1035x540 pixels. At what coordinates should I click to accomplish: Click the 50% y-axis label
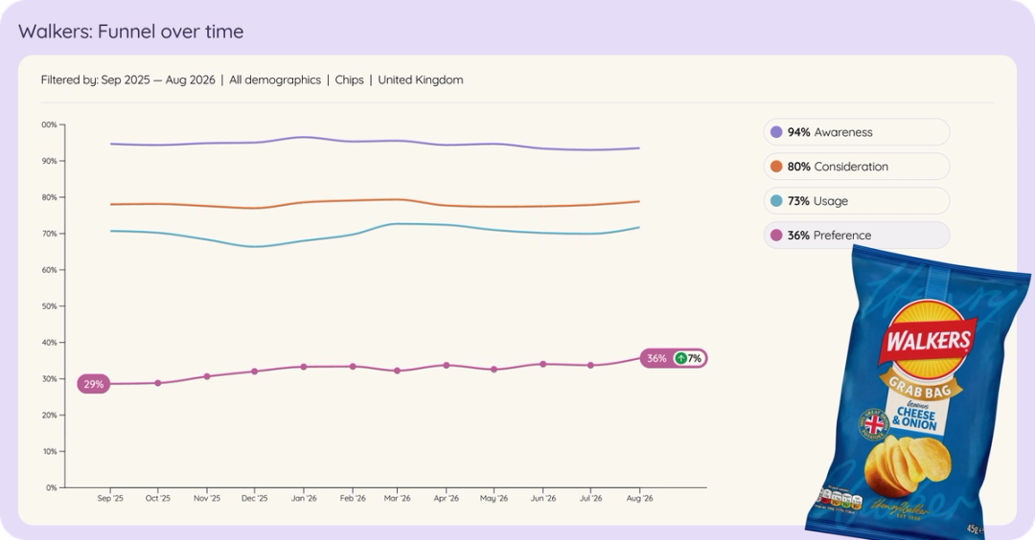pos(50,306)
